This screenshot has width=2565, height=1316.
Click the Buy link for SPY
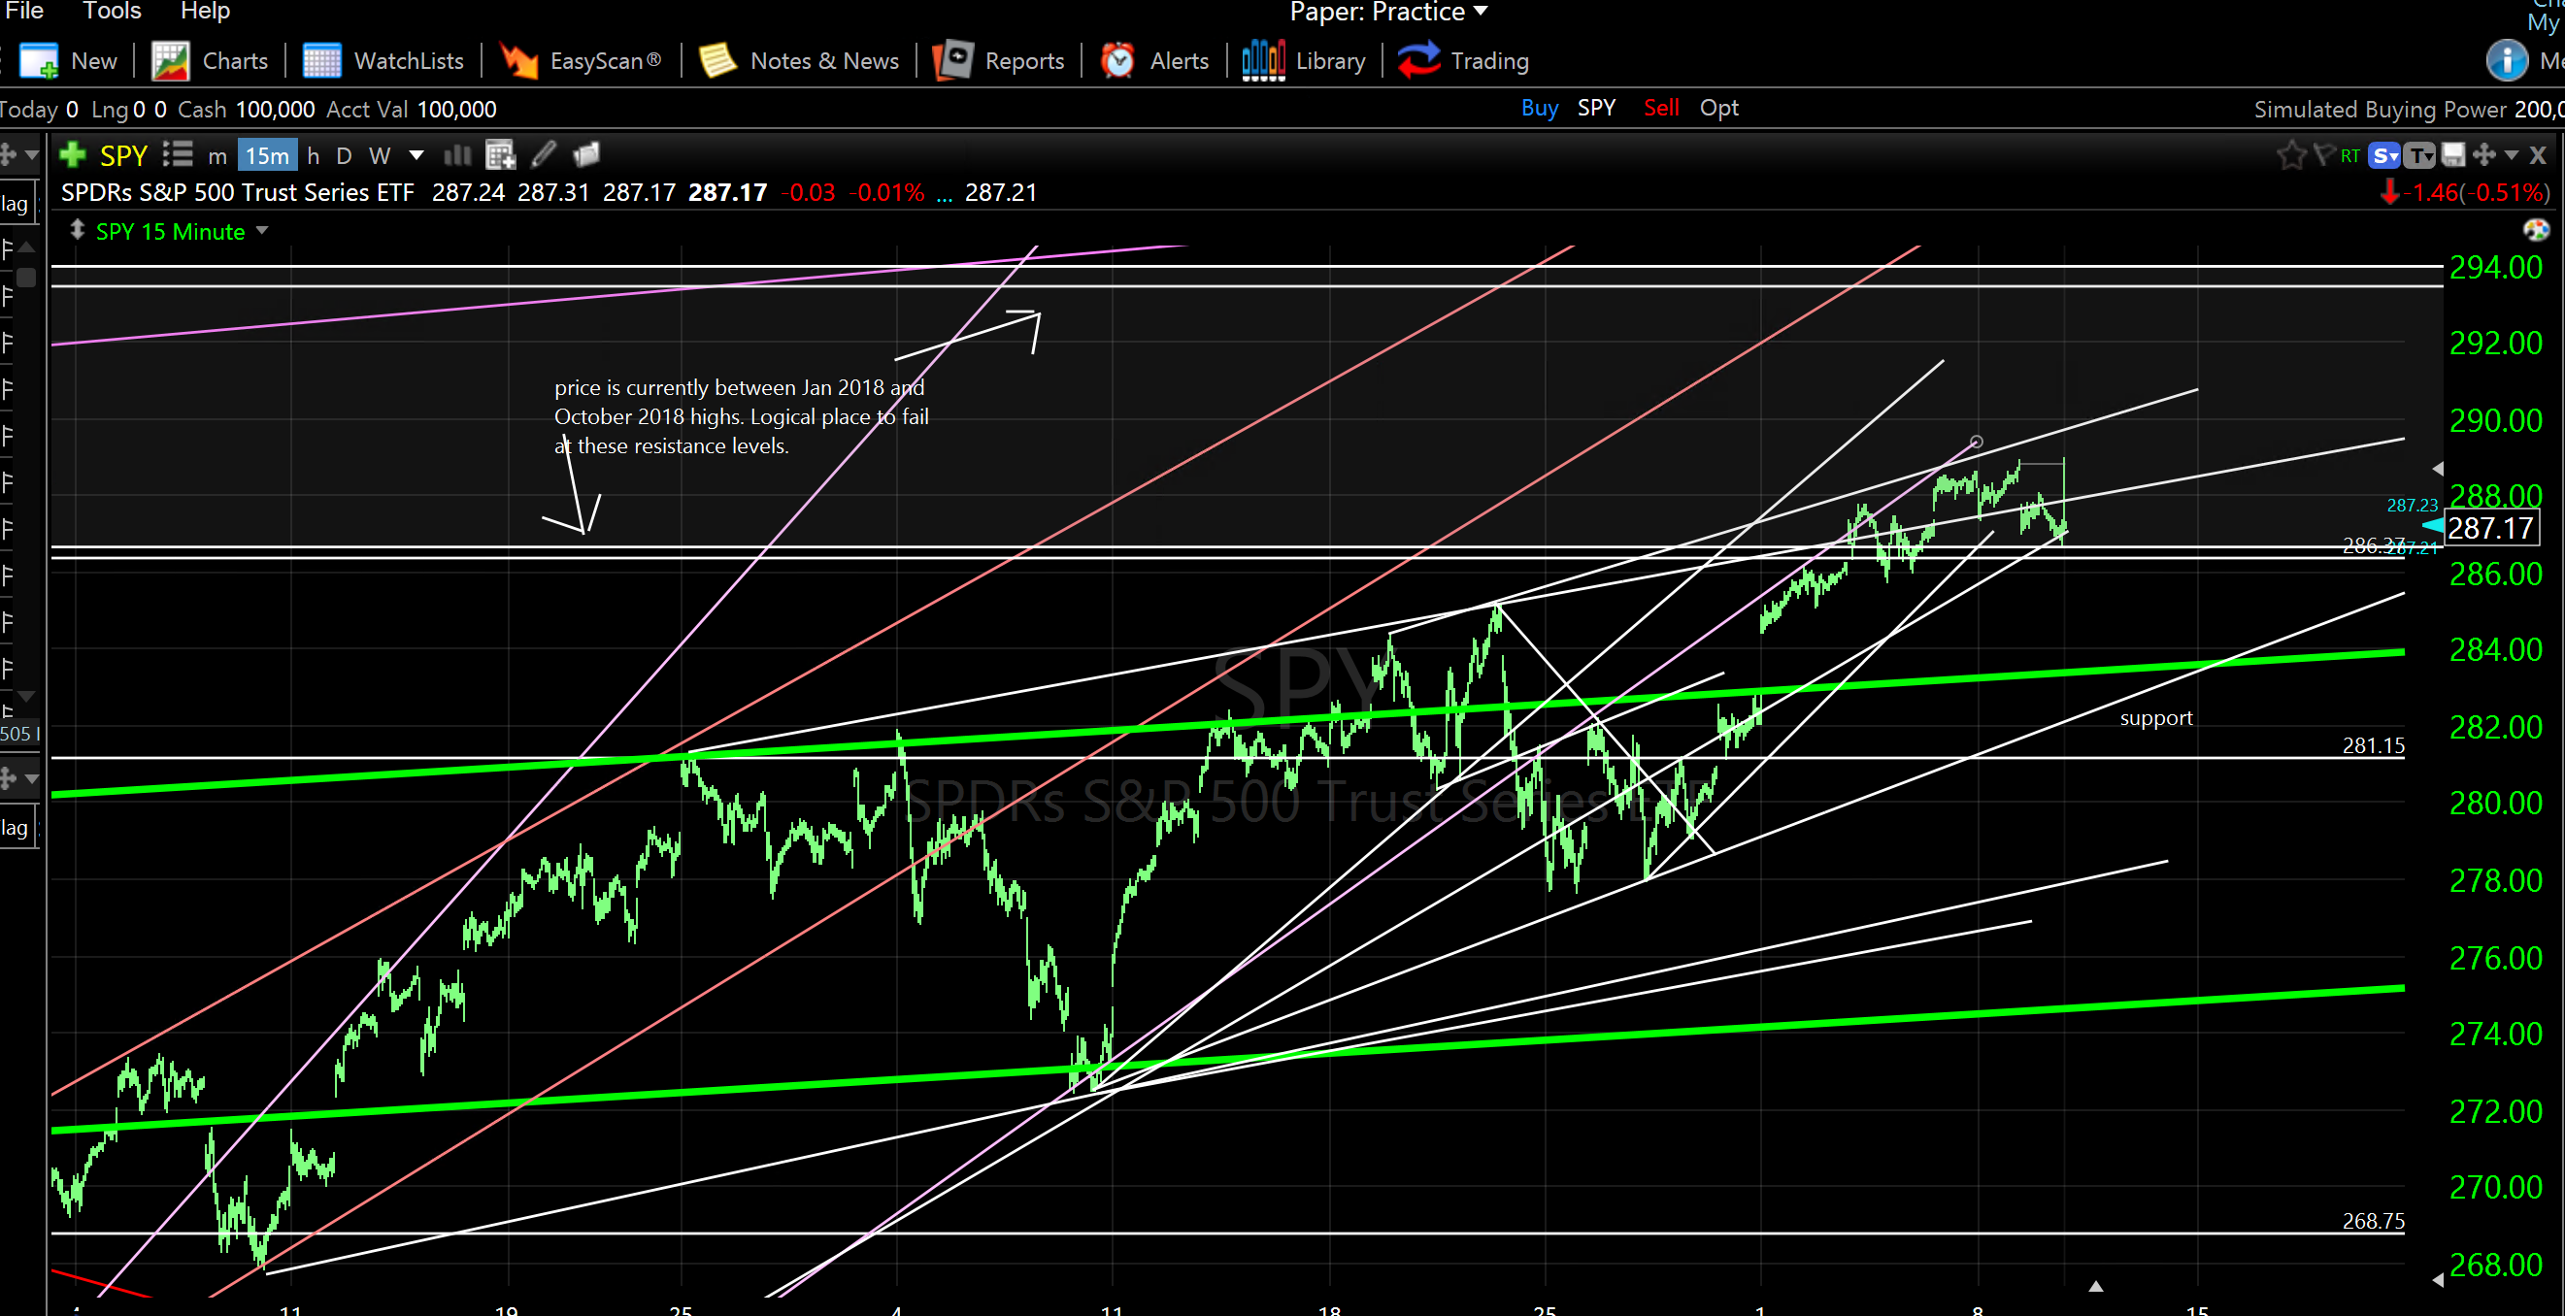coord(1539,108)
